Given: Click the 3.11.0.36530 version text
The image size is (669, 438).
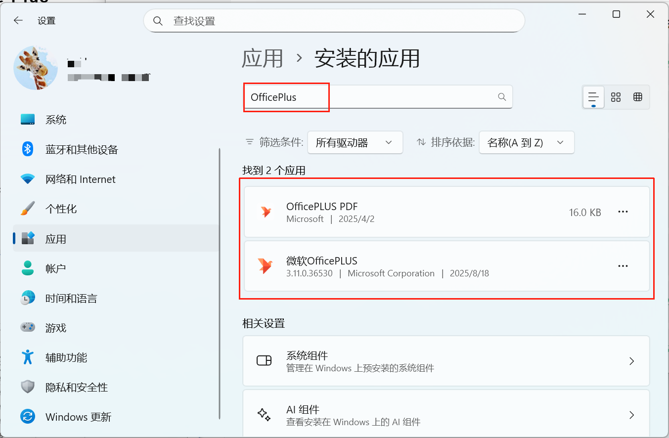Looking at the screenshot, I should [x=310, y=273].
